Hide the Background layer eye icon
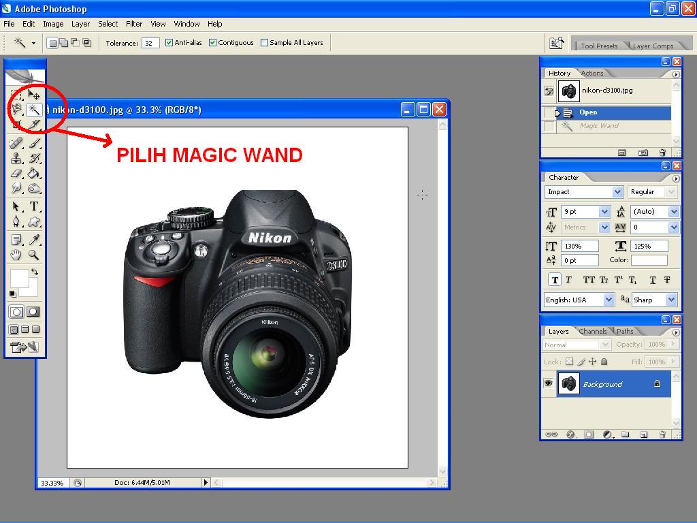The height and width of the screenshot is (523, 697). tap(549, 383)
